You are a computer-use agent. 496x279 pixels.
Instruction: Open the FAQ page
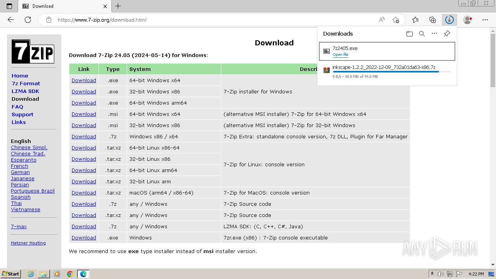tap(17, 107)
